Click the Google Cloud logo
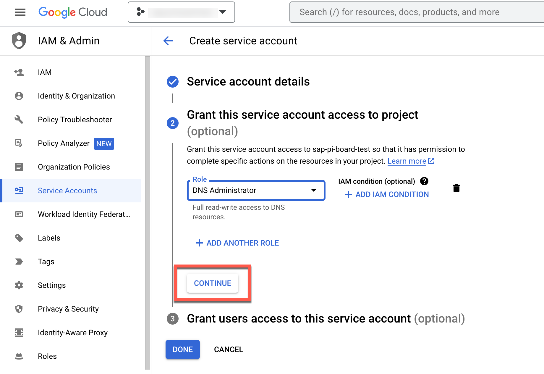 pos(73,12)
